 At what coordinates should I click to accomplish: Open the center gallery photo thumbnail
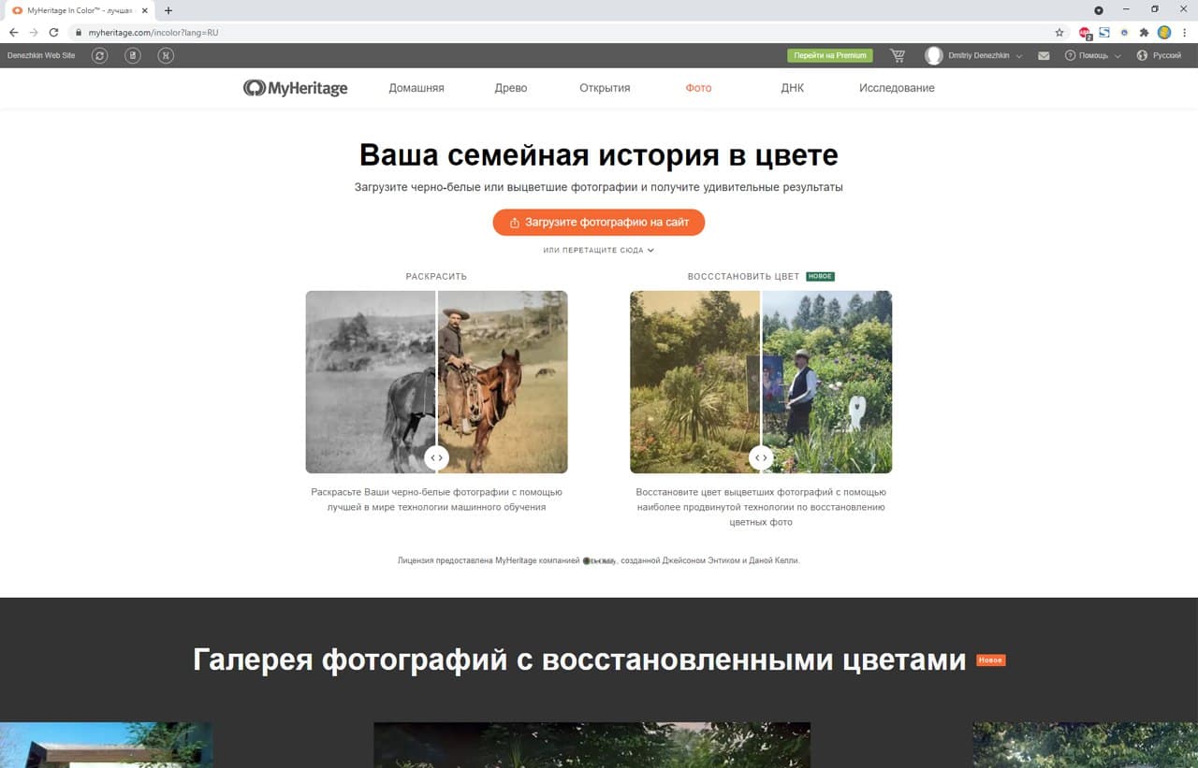(x=592, y=745)
